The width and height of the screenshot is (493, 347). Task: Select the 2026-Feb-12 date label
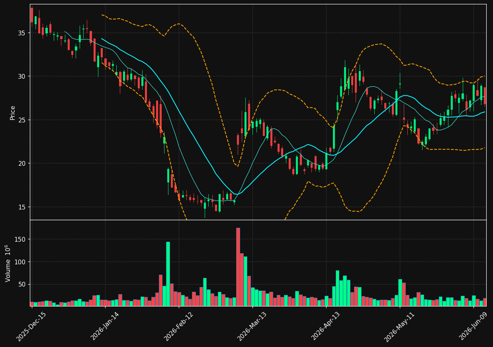pos(179,326)
